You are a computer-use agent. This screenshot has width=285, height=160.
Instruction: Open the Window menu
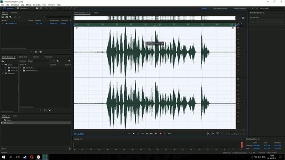[52, 5]
